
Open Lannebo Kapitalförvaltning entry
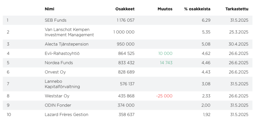[62, 84]
